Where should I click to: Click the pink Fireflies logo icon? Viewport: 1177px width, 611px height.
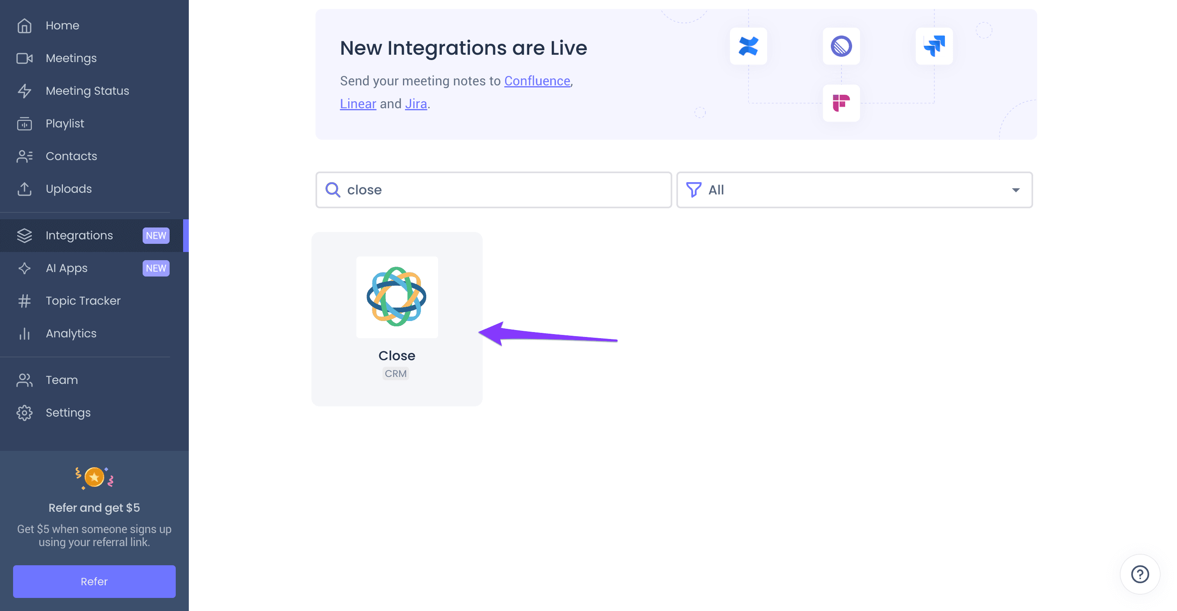pos(841,103)
